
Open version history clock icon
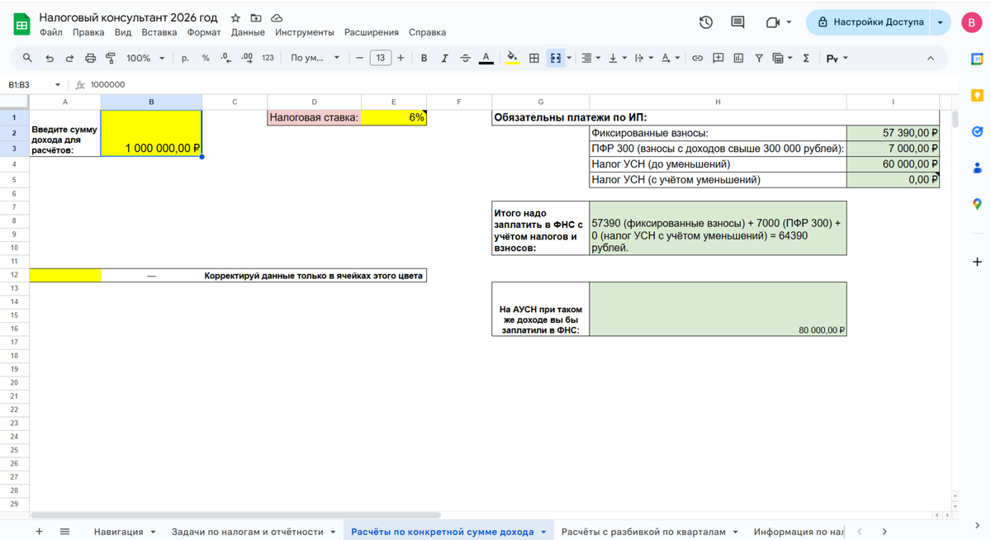[706, 22]
